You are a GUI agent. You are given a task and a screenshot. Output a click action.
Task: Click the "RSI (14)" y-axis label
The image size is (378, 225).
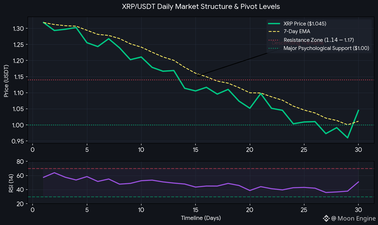point(11,183)
